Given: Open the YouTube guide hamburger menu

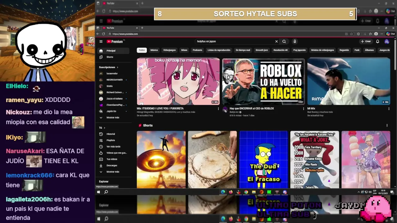Looking at the screenshot, I should point(101,42).
